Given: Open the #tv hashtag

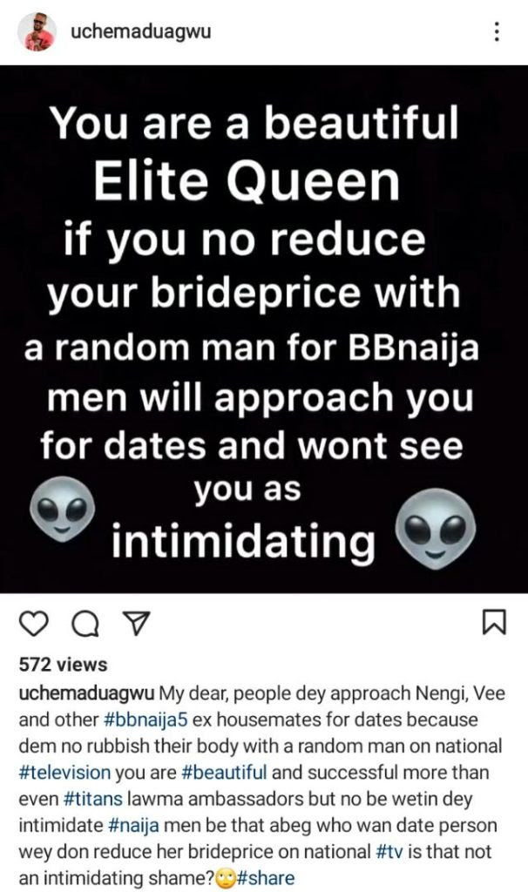Looking at the screenshot, I should (390, 852).
